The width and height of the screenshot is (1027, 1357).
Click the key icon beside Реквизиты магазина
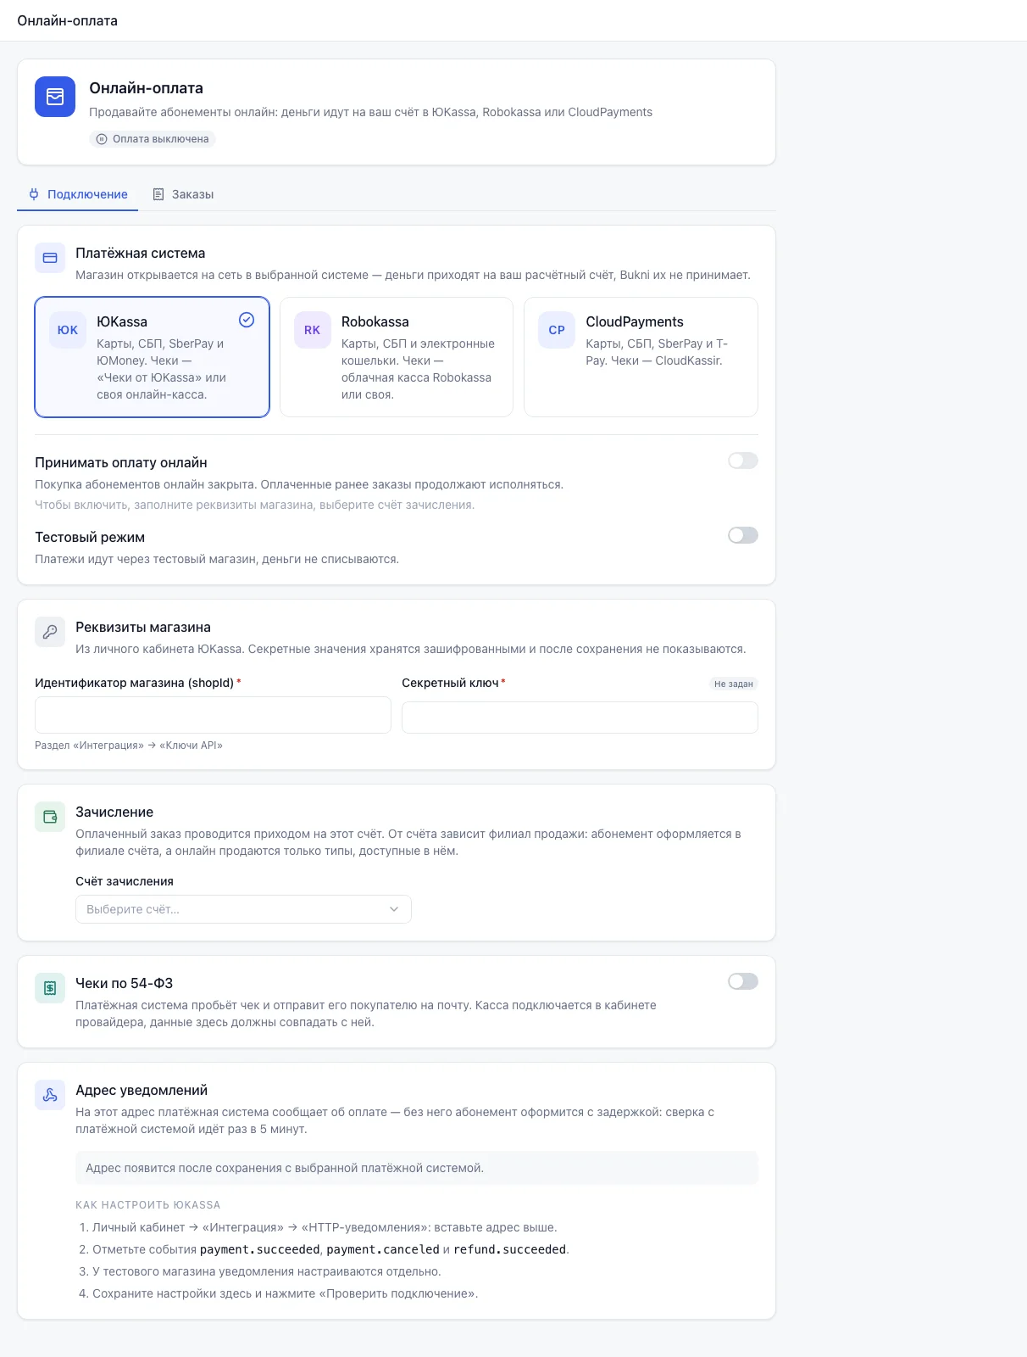coord(50,632)
